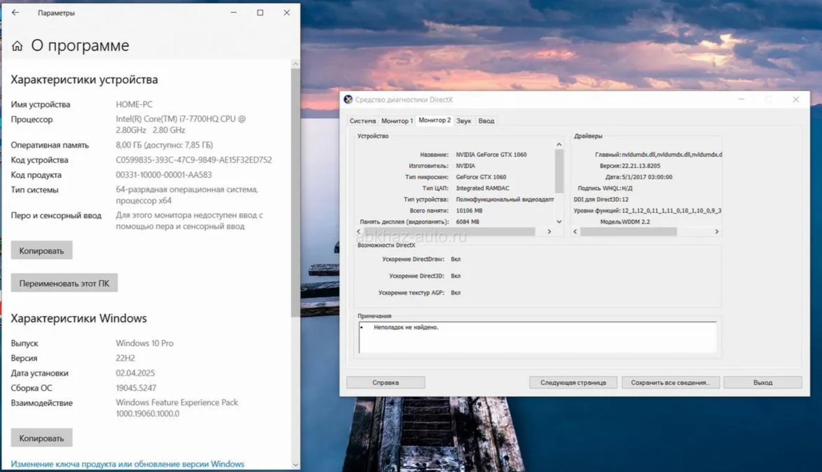Close the DirectX diagnostic window
822x472 pixels.
[x=796, y=99]
